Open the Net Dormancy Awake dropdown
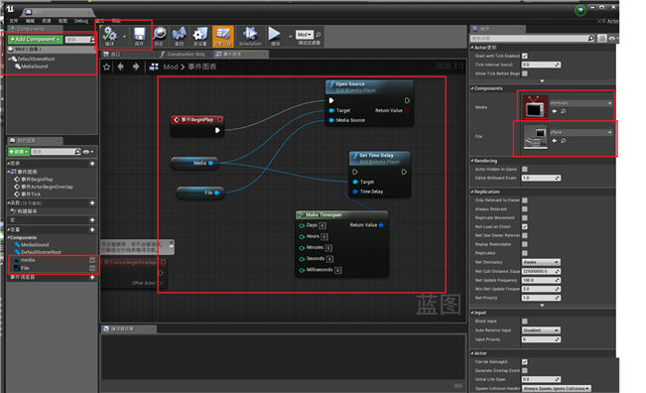 (x=541, y=262)
